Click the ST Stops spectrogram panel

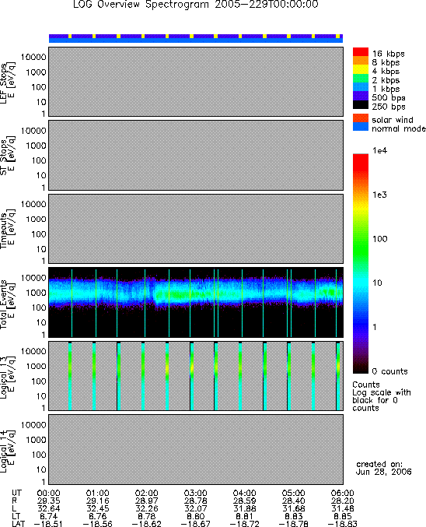[x=196, y=155]
